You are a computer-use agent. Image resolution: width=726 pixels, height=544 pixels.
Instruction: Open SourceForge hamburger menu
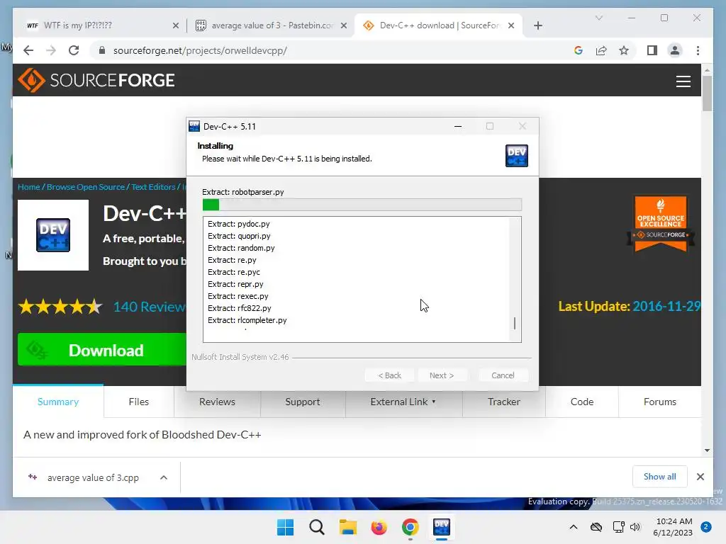[x=683, y=81]
